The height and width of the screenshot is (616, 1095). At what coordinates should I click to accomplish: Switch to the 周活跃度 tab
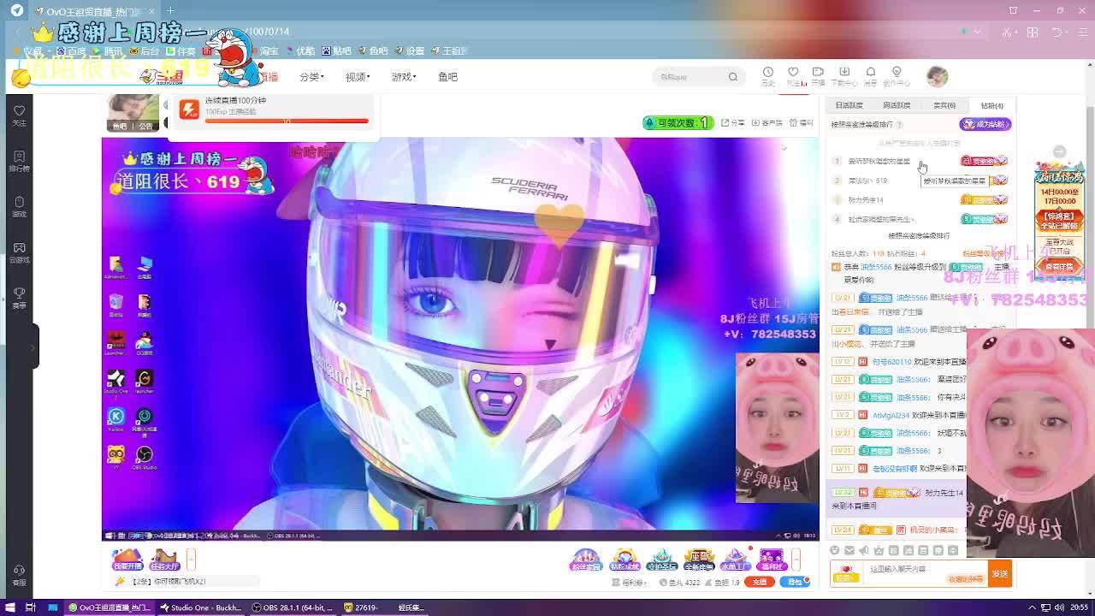(896, 105)
